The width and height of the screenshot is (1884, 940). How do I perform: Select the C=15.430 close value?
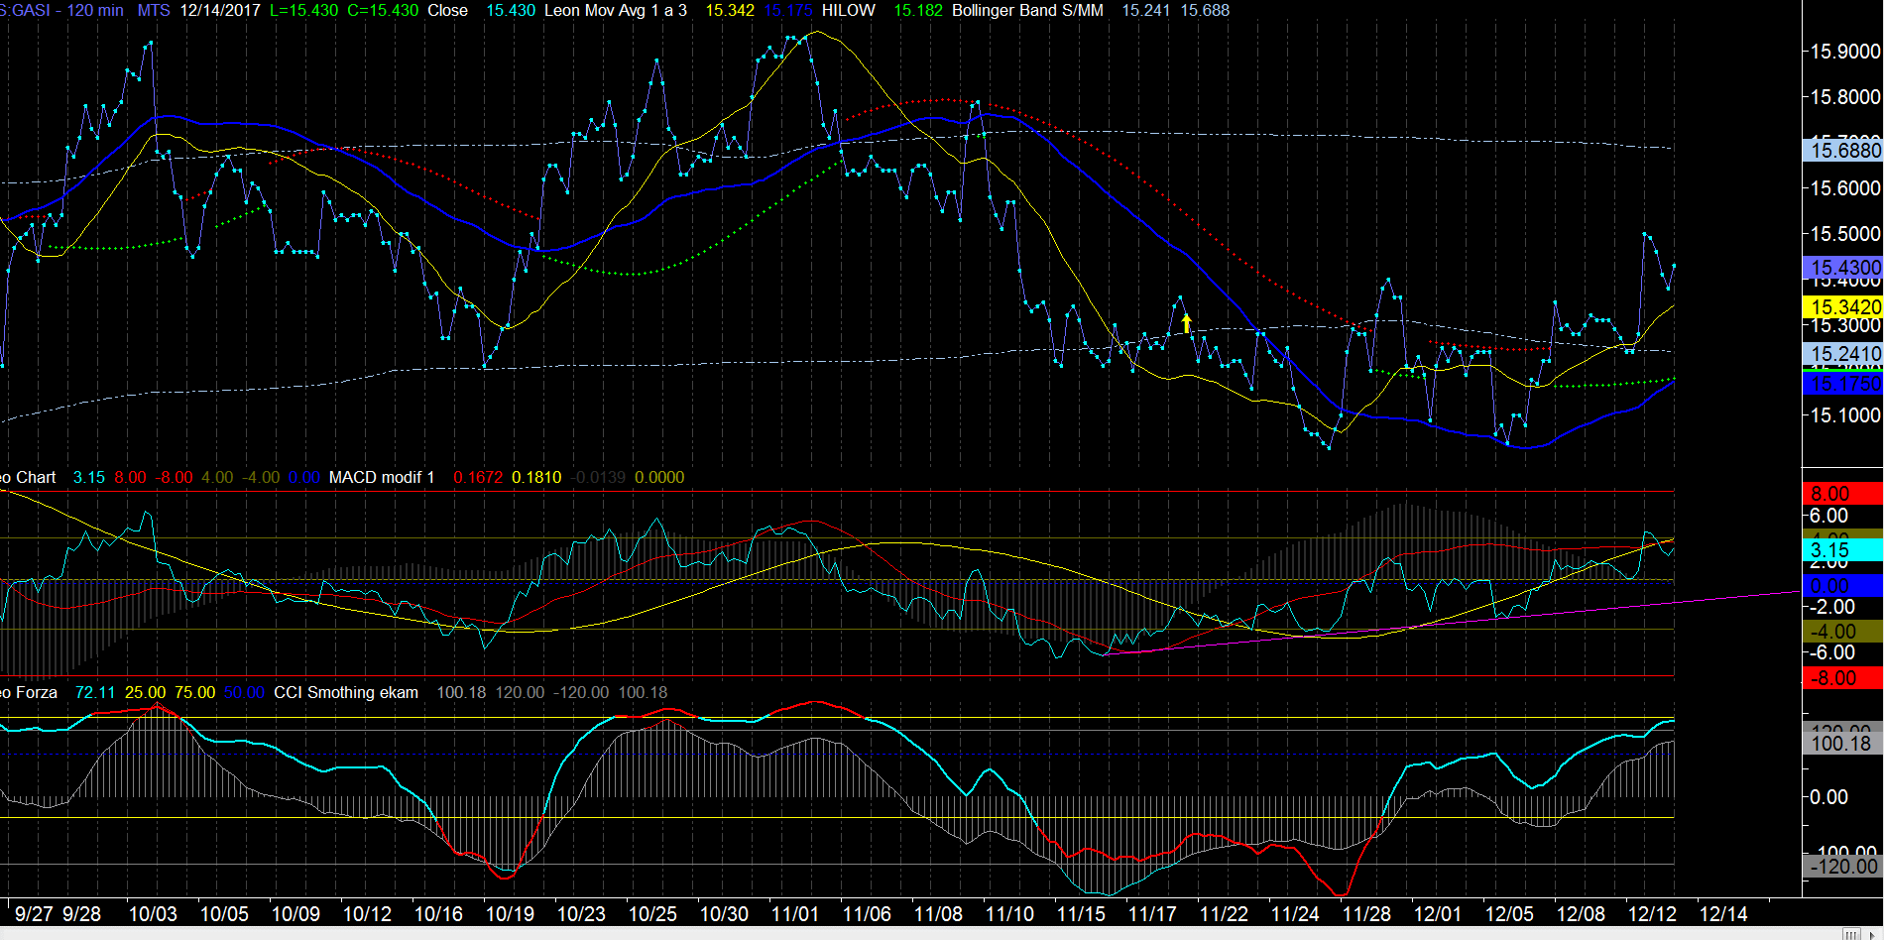pyautogui.click(x=383, y=10)
